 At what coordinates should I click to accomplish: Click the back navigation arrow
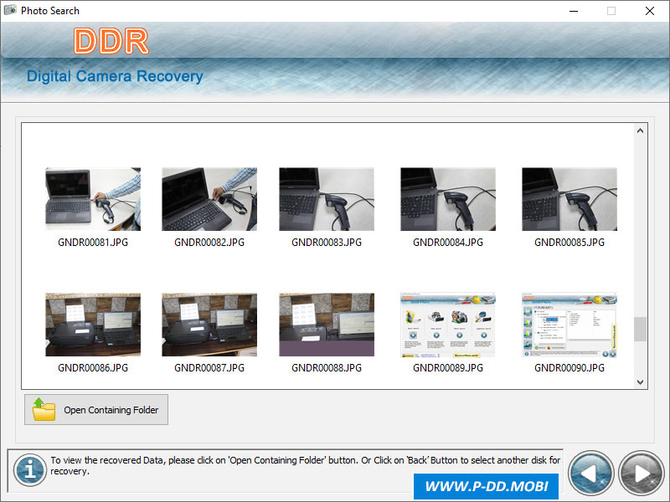591,473
